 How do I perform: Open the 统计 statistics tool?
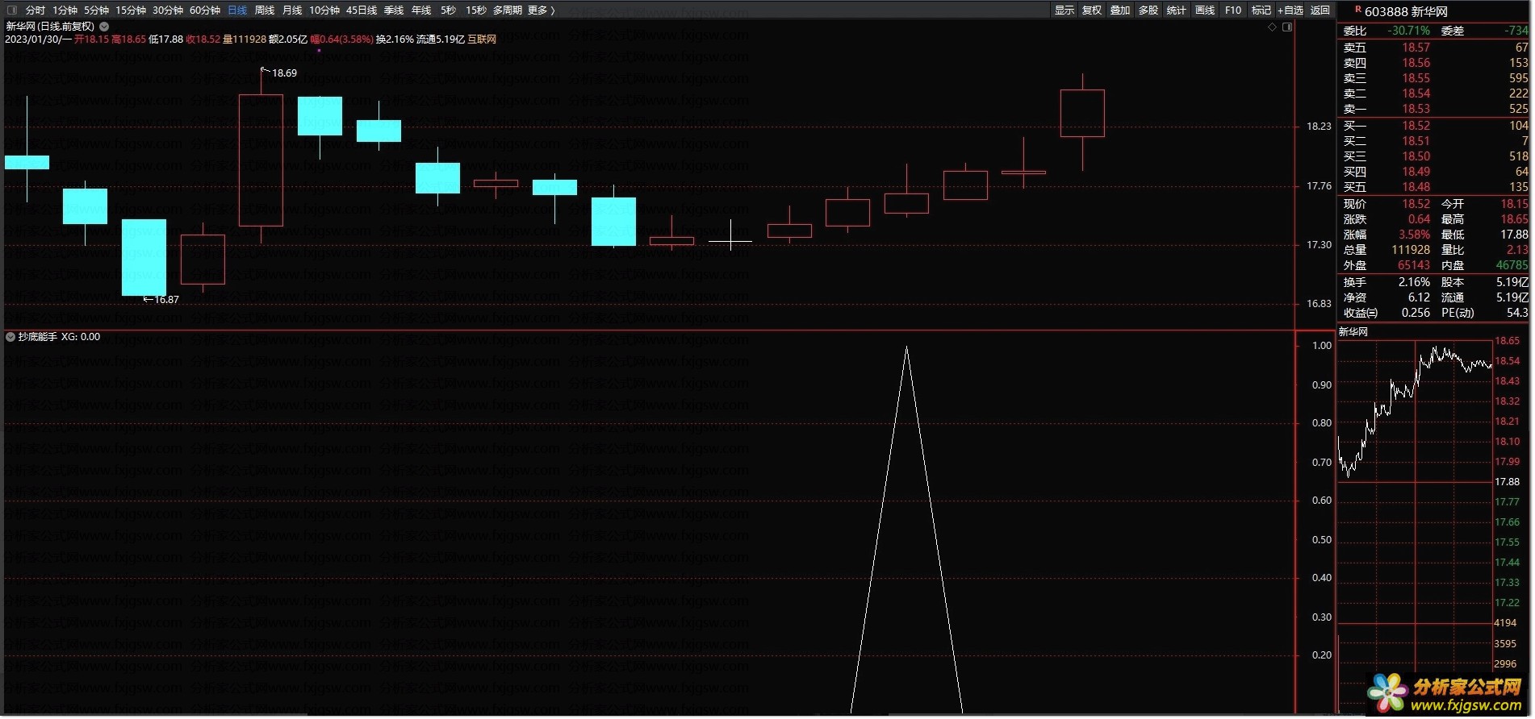pos(1177,10)
